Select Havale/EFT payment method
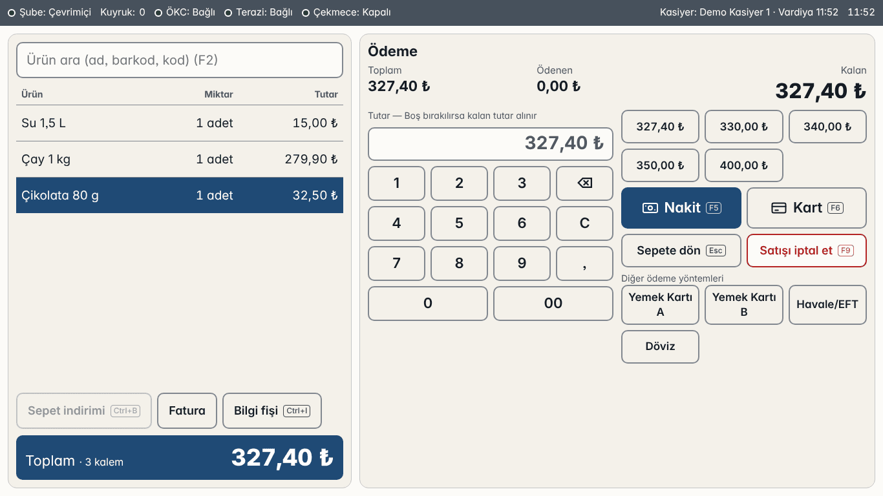The width and height of the screenshot is (883, 496). coord(827,305)
